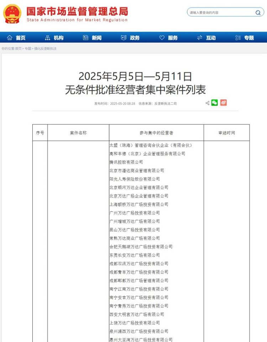This screenshot has height=342, width=267.
Task: Select row 上饶万达广场投资有限公司
Action: [x=135, y=323]
